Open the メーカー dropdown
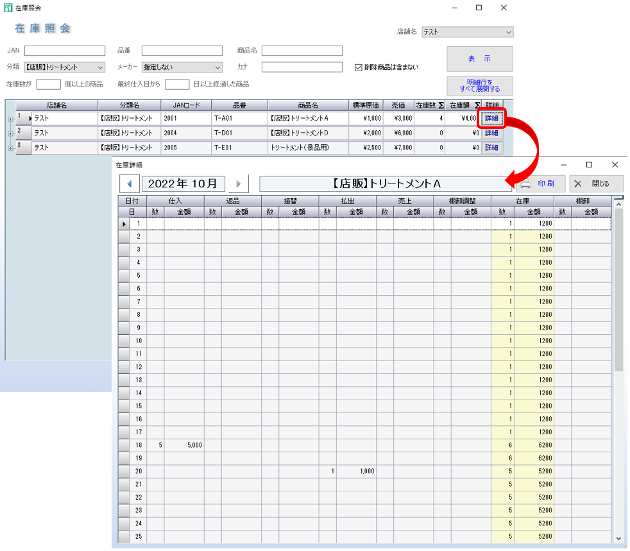Screen dimensions: 630x551 click(217, 67)
